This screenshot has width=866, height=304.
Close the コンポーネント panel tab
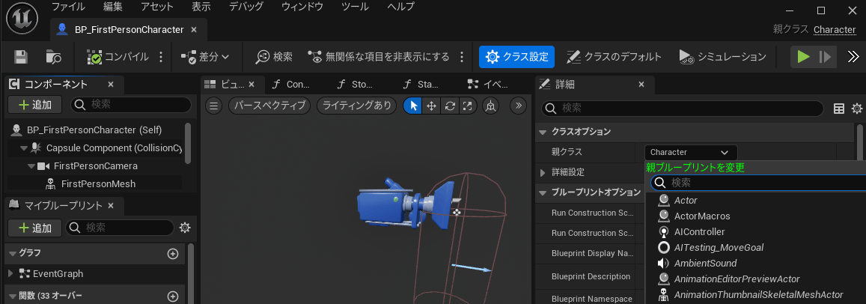[x=111, y=85]
